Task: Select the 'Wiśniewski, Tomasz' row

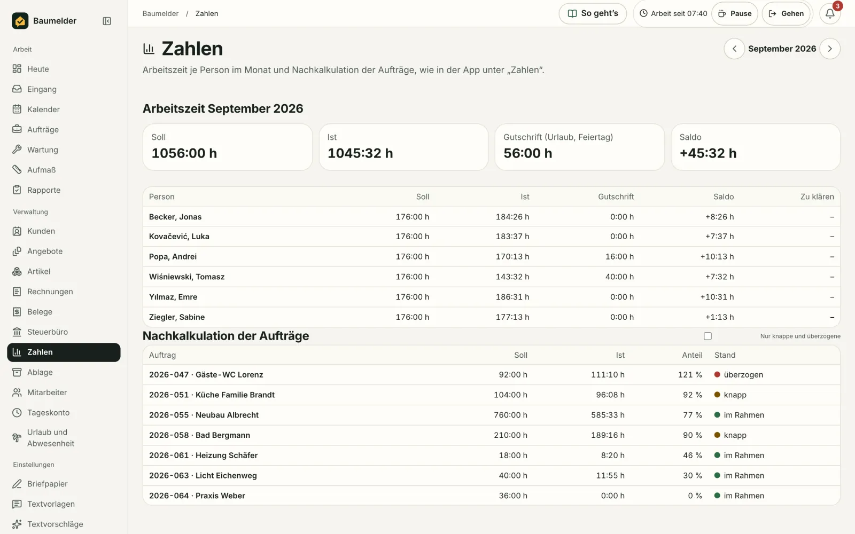Action: (x=492, y=277)
